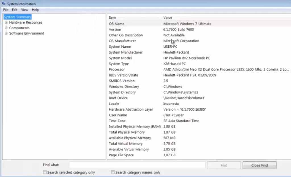Select System Summary in the tree

[x=18, y=17]
